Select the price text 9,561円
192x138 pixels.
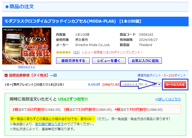pos(94,84)
